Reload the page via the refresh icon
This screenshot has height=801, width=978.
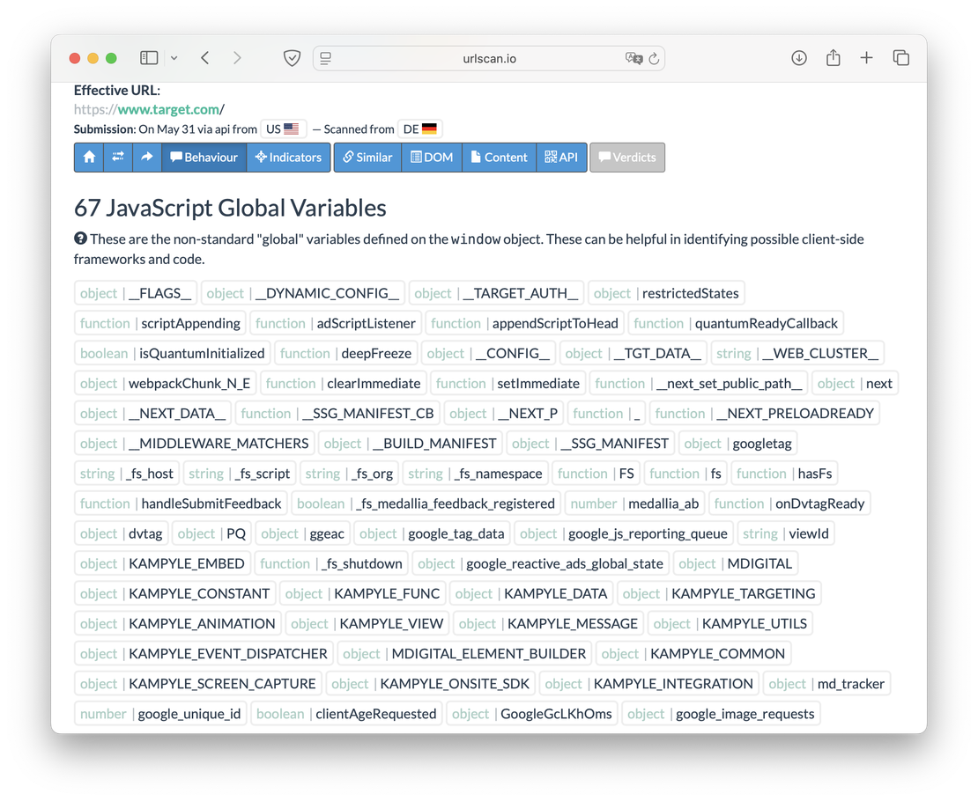653,58
